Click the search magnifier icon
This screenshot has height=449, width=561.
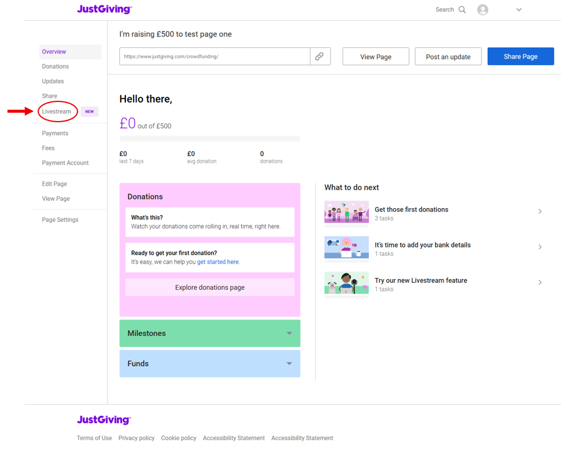tap(462, 10)
